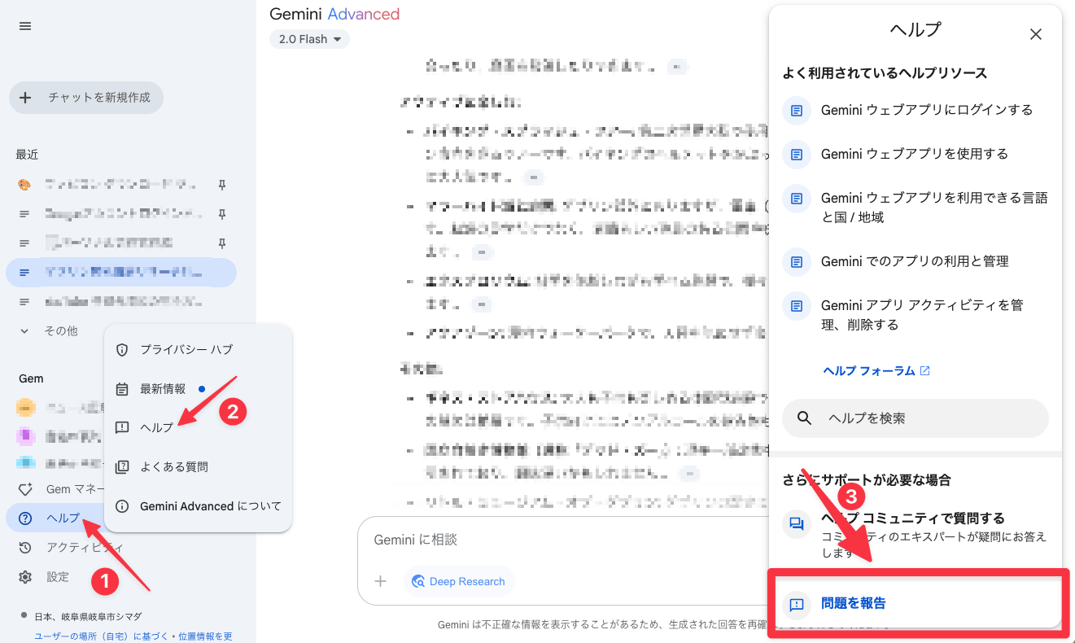
Task: Click the plus attach icon below prompt
Action: 380,581
